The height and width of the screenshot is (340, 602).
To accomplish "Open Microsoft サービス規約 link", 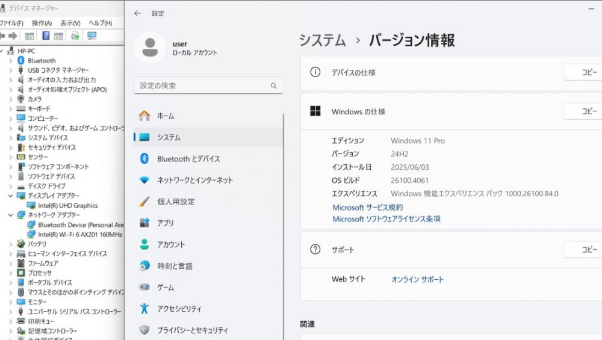I will coord(367,208).
